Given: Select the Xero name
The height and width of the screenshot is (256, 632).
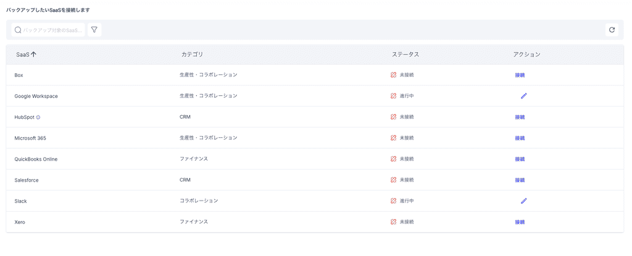Looking at the screenshot, I should click(20, 222).
